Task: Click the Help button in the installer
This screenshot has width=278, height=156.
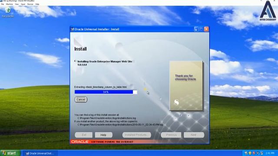Action: tap(103, 135)
